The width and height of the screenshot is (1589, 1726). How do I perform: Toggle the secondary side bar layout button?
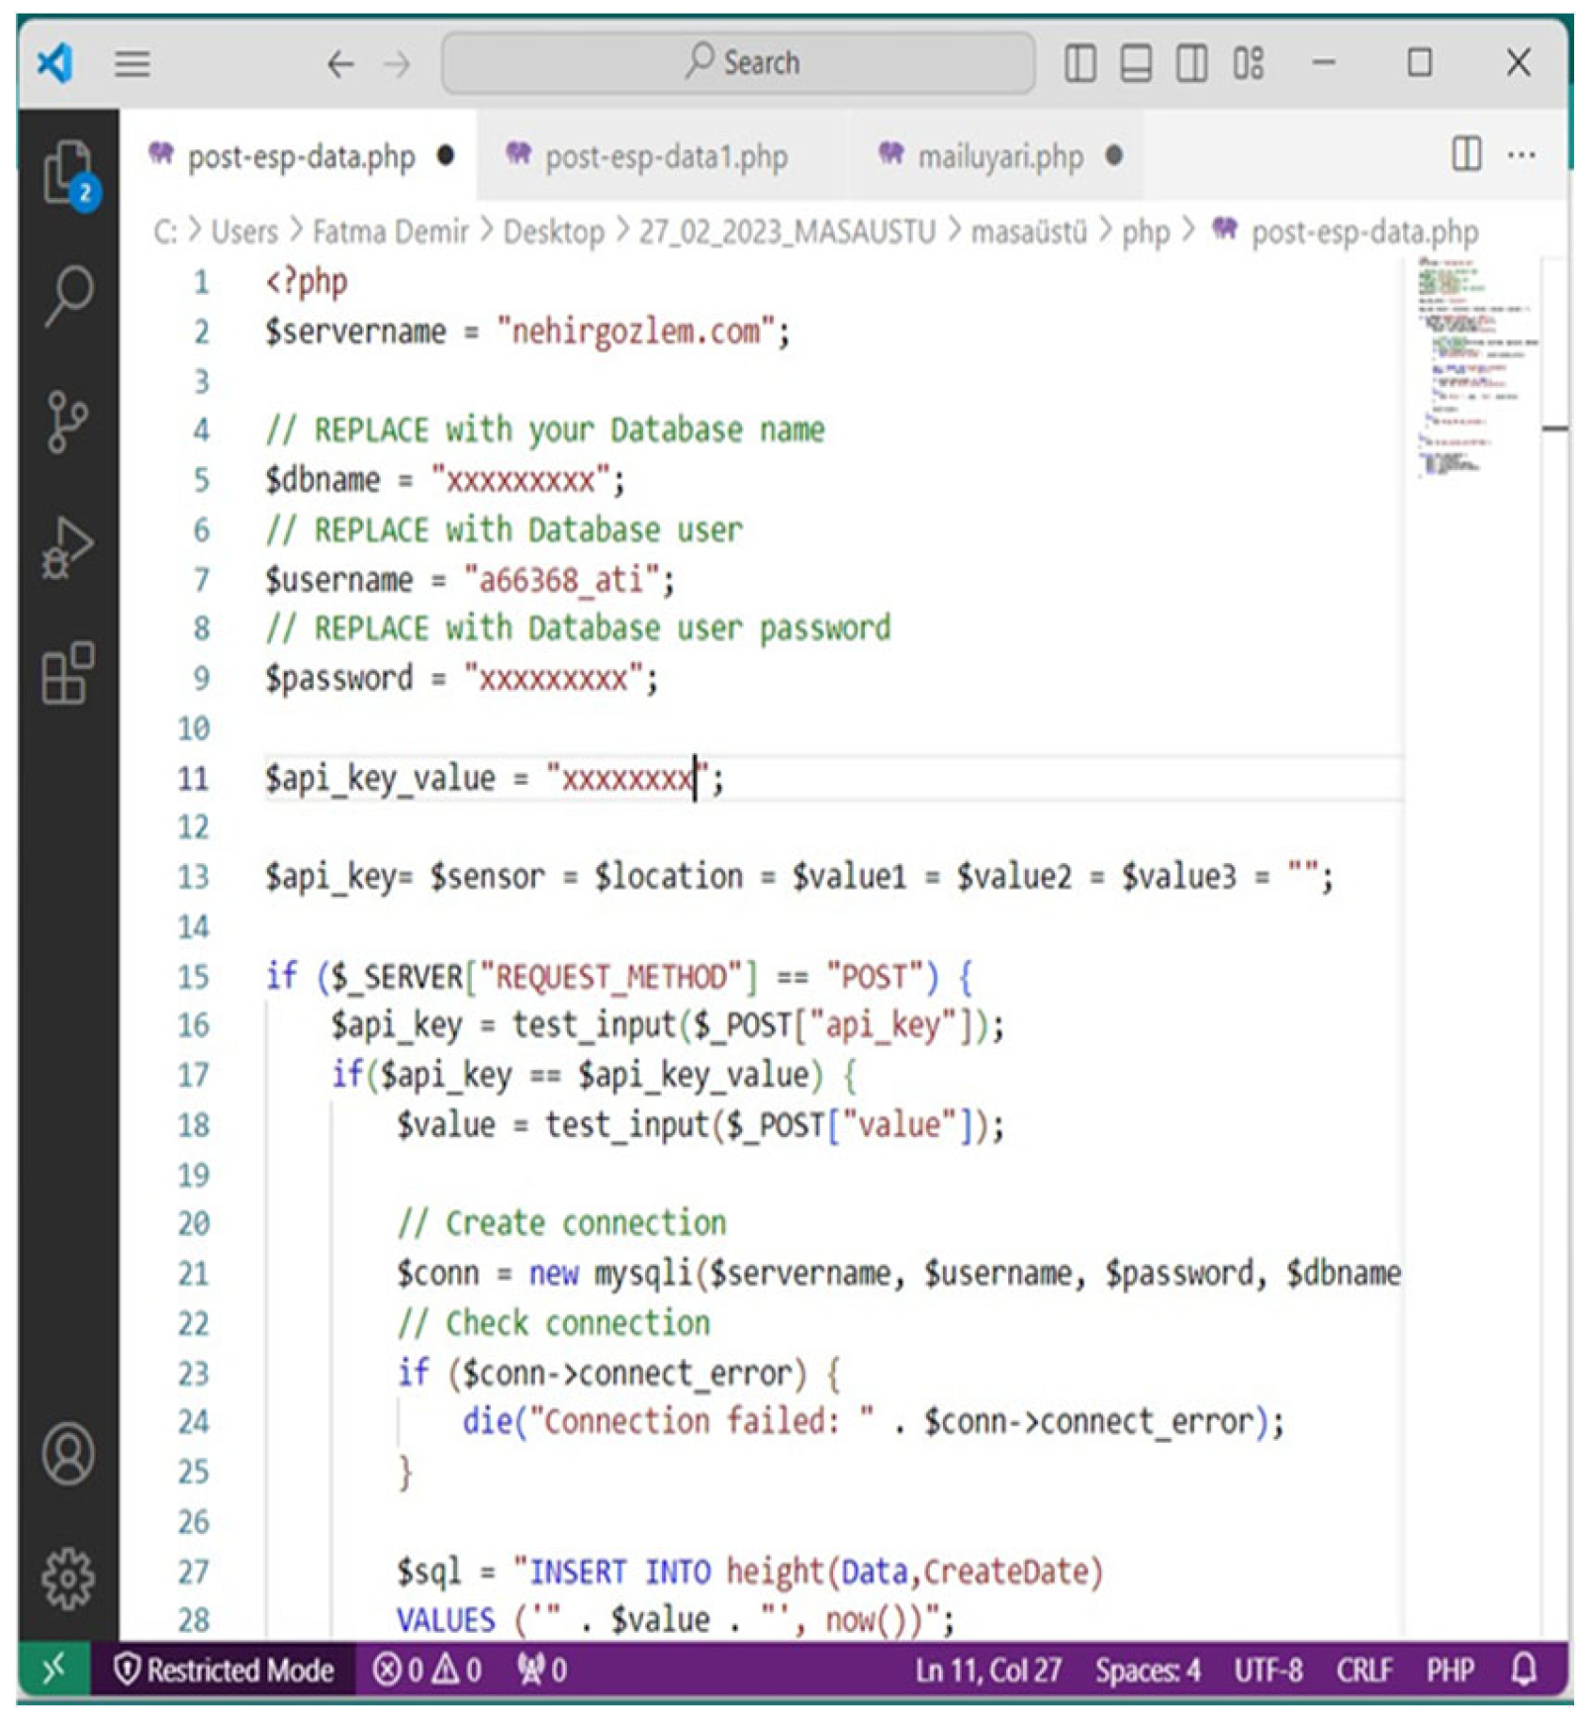1191,63
